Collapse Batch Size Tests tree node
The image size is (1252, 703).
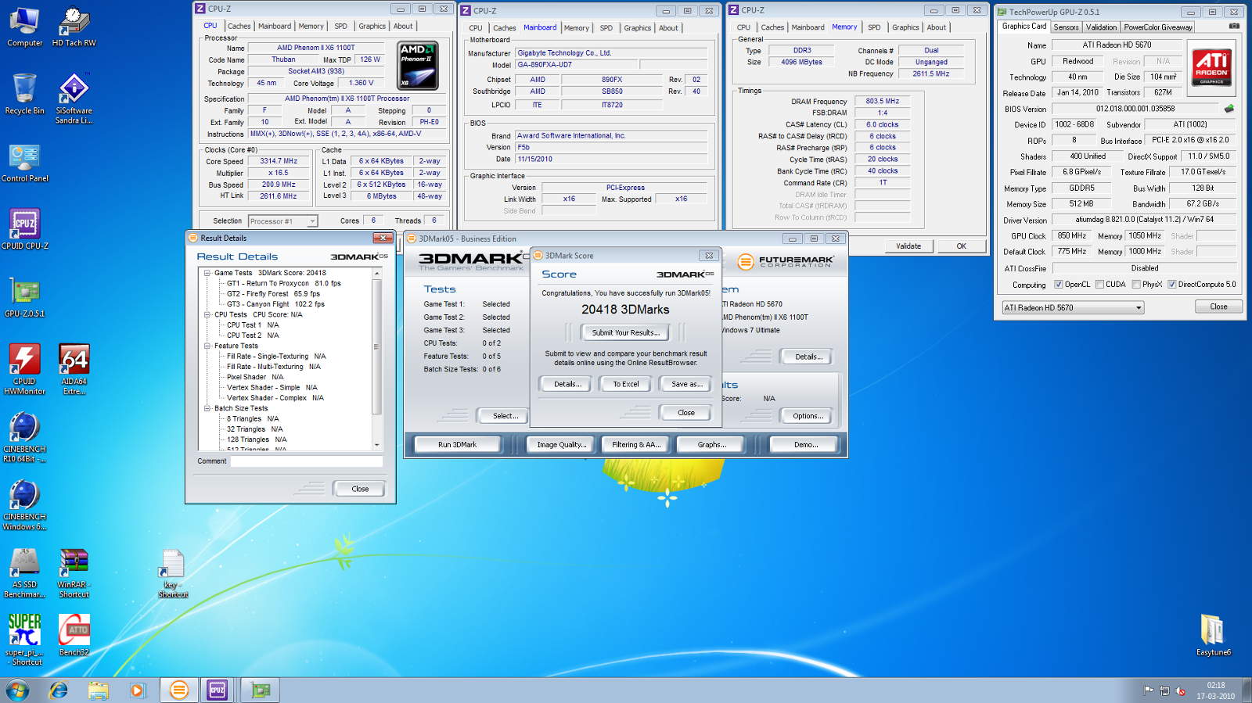[207, 408]
